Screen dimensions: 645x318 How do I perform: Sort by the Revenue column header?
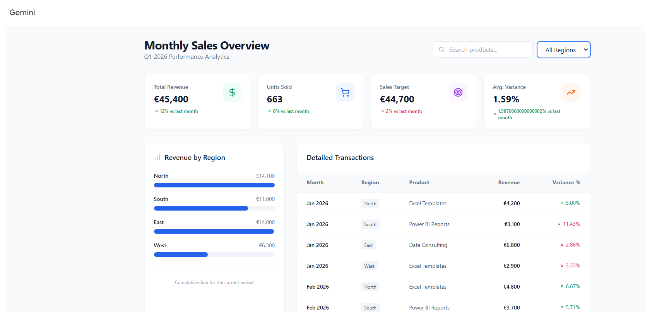pos(509,182)
